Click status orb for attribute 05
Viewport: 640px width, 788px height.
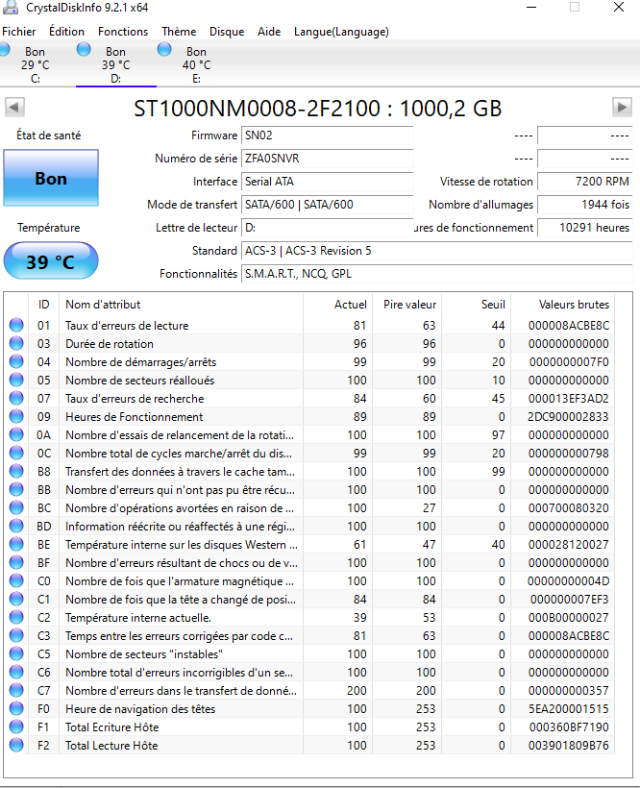tap(16, 380)
